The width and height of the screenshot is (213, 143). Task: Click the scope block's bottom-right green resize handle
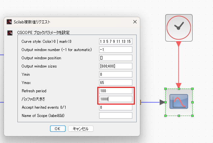click(192, 116)
